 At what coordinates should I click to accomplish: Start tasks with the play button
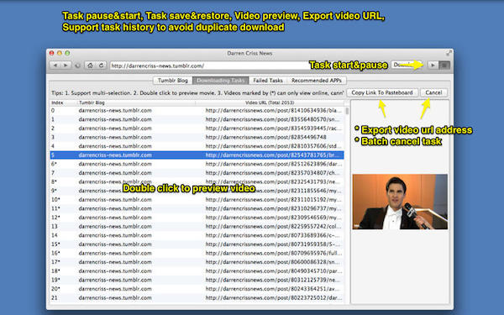(433, 66)
